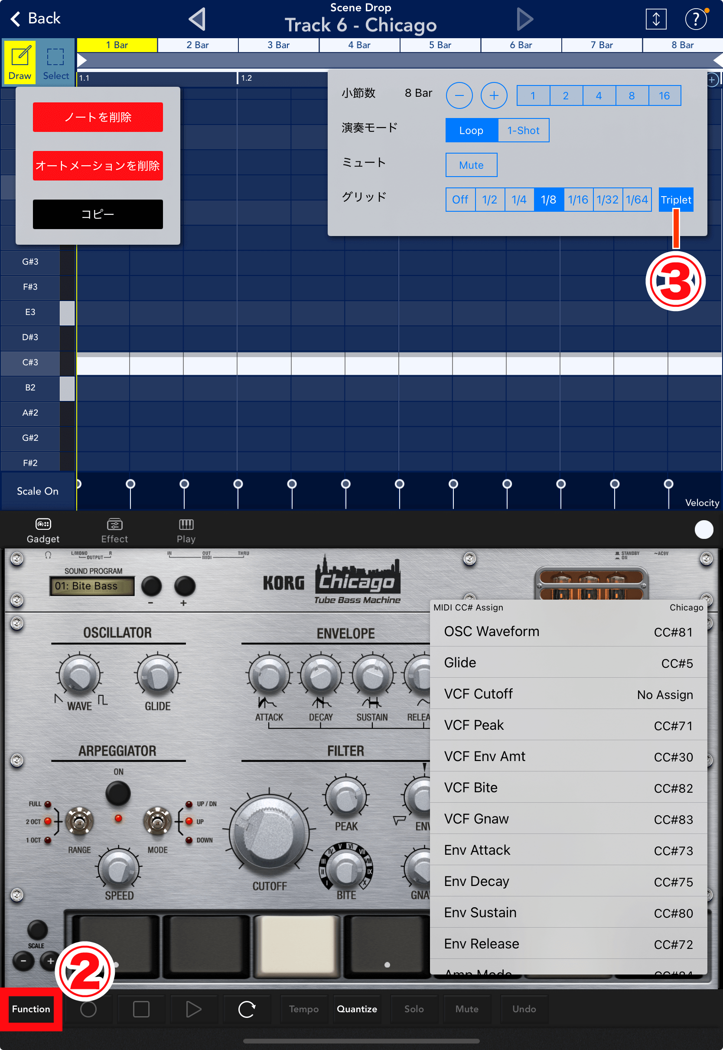Tap the C#3 note lane label
The width and height of the screenshot is (723, 1050).
pos(30,363)
